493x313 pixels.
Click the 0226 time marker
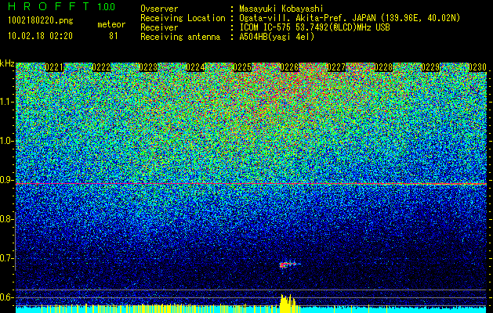click(289, 67)
